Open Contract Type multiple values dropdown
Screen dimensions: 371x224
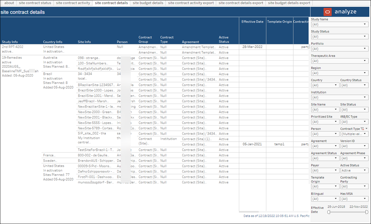click(x=354, y=134)
